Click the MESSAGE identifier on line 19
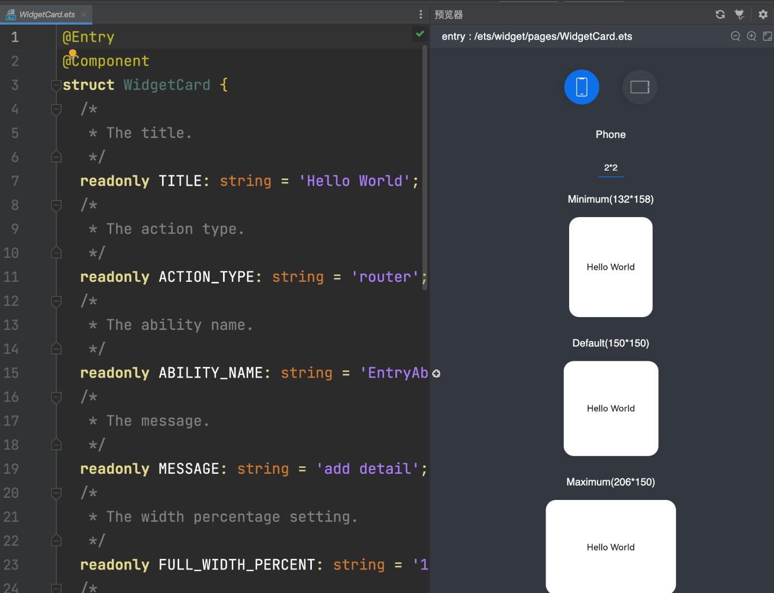Image resolution: width=774 pixels, height=593 pixels. coord(189,469)
